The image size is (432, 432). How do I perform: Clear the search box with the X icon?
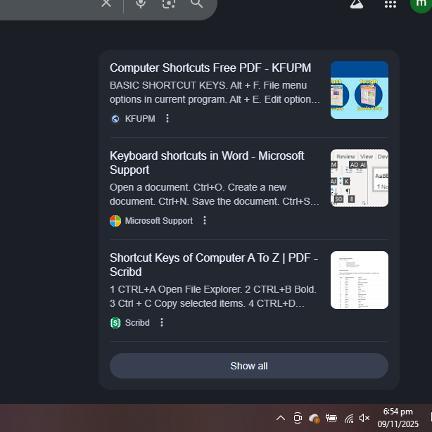(106, 3)
